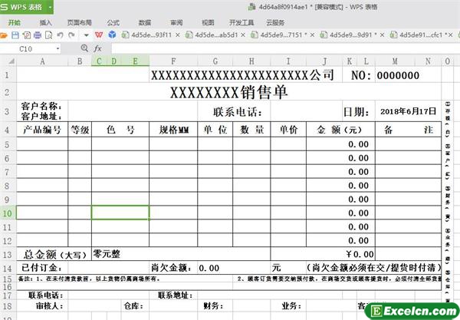
Task: Click the 销售单 title cell
Action: [x=228, y=92]
